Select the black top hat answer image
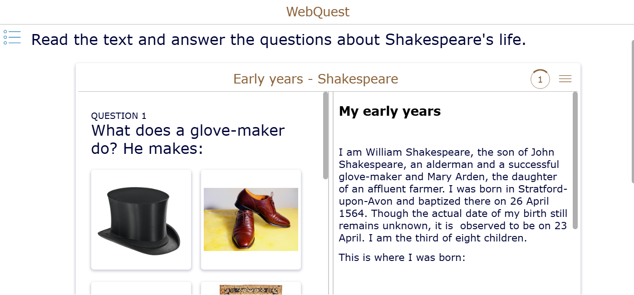Image resolution: width=634 pixels, height=295 pixels. [x=141, y=220]
